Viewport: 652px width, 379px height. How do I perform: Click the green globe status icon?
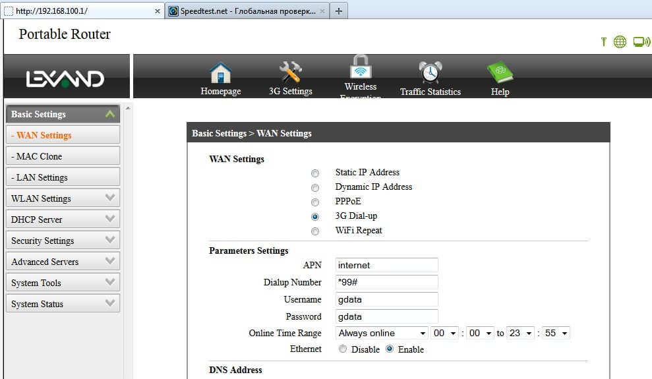tap(620, 42)
